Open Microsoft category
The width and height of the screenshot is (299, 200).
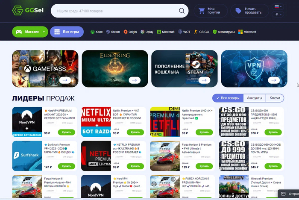(x=247, y=32)
